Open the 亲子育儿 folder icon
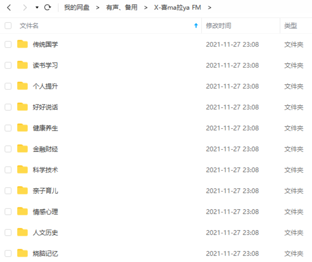The width and height of the screenshot is (312, 262). coord(22,191)
